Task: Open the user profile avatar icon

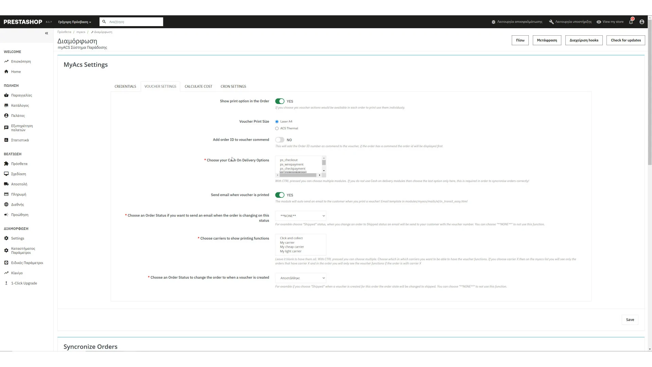Action: (x=641, y=22)
